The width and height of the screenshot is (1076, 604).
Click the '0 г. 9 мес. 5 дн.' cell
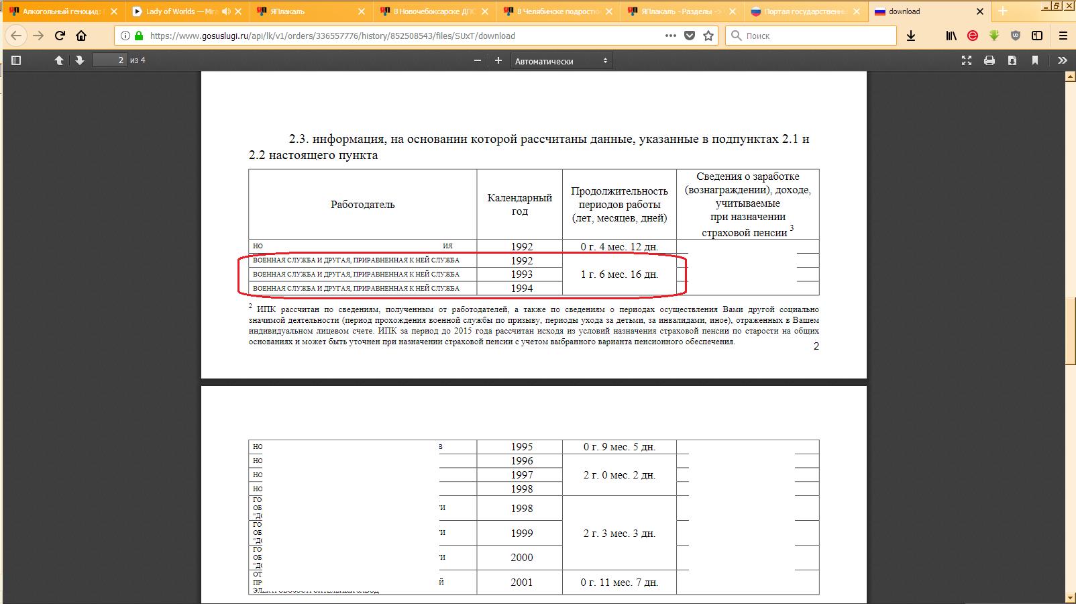(619, 447)
